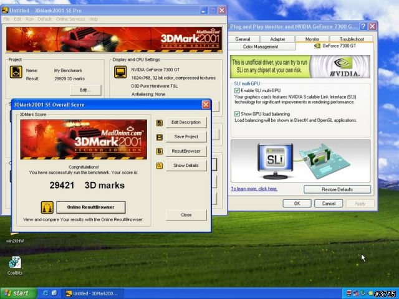Click the Save Project button
The width and height of the screenshot is (399, 299).
[186, 137]
